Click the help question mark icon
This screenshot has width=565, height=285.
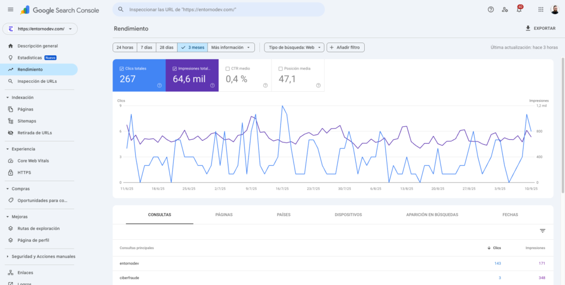(x=491, y=9)
